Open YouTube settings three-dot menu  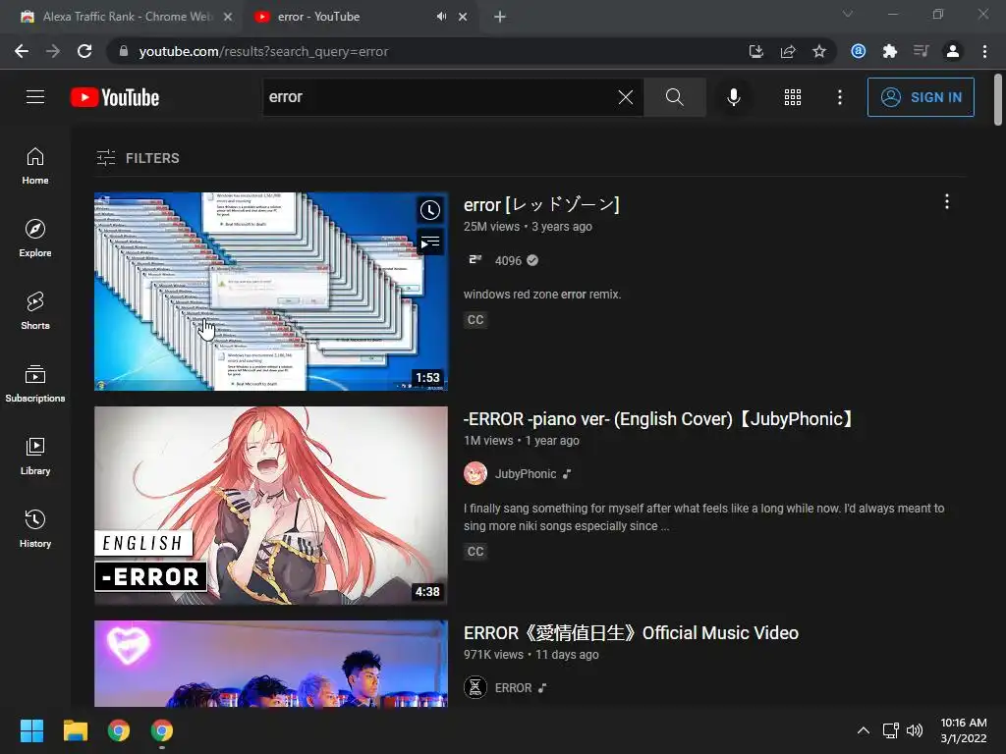(x=839, y=97)
